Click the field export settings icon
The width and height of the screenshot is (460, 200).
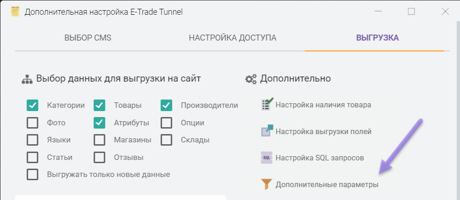(267, 131)
